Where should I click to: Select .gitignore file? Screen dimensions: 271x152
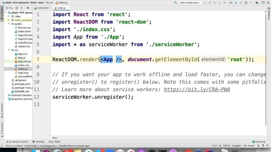click(x=19, y=80)
